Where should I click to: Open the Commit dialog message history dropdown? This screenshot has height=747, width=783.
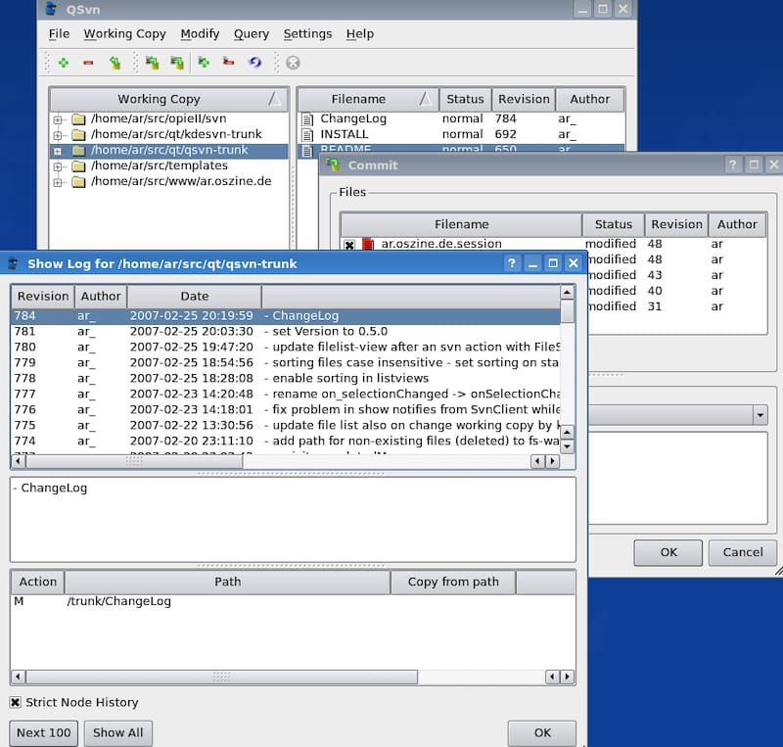tap(760, 415)
